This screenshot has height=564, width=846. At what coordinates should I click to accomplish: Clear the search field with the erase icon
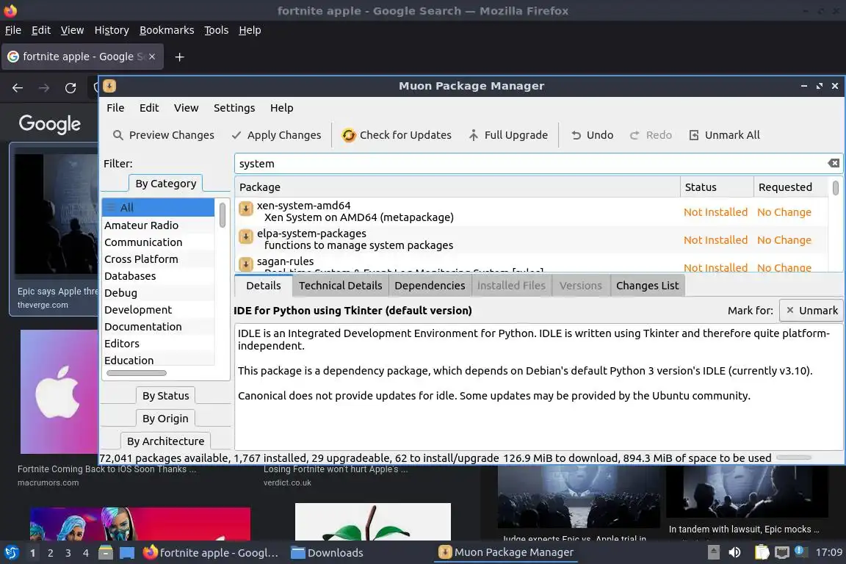coord(833,164)
